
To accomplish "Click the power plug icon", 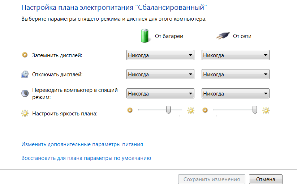I will 223,36.
